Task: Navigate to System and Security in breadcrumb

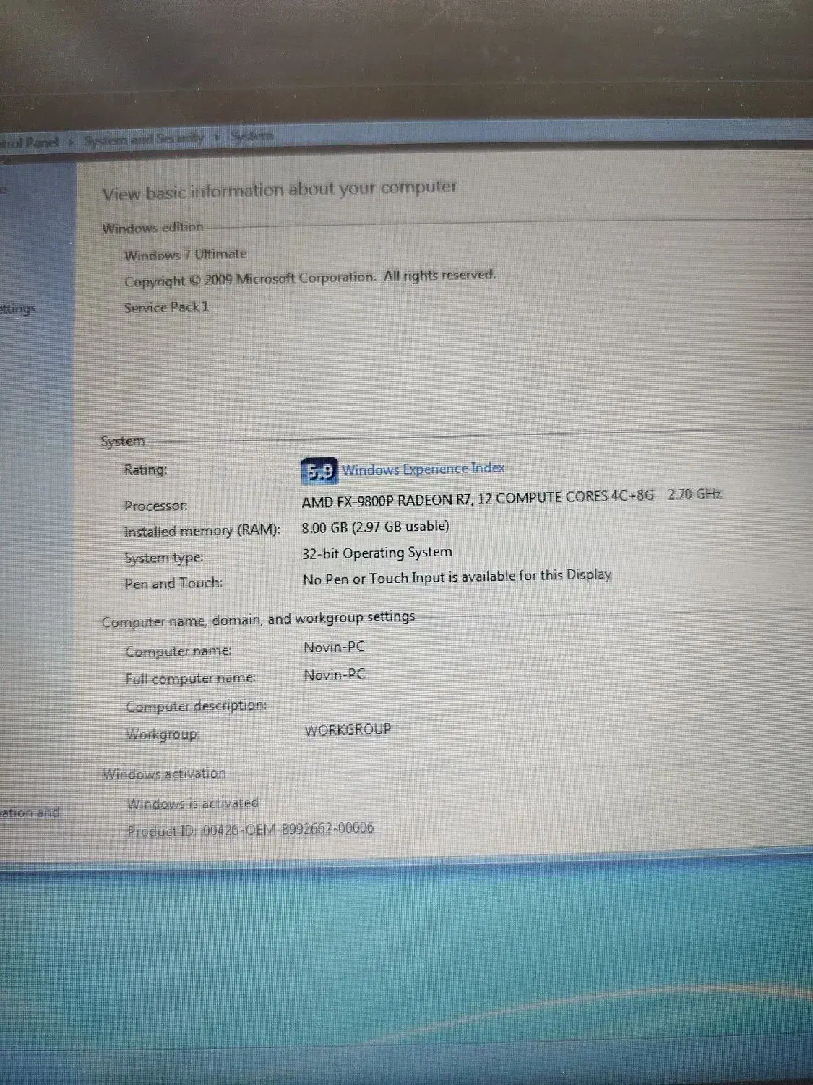Action: [x=144, y=137]
